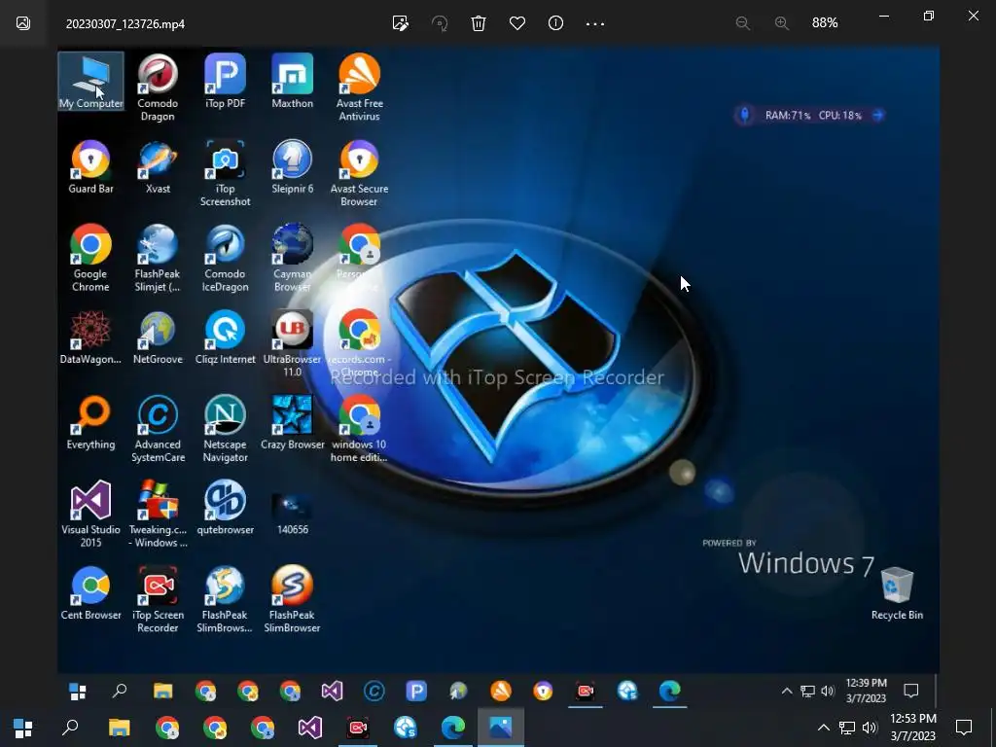996x747 pixels.
Task: Select the iTop PDF desktop icon
Action: tap(225, 82)
